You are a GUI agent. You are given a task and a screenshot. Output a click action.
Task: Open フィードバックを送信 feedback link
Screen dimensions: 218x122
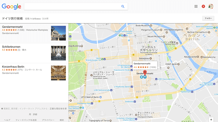[26, 120]
